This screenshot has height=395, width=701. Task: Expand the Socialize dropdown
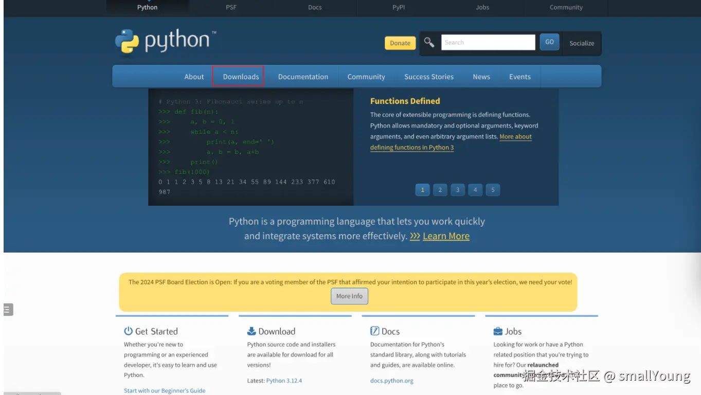(x=582, y=43)
